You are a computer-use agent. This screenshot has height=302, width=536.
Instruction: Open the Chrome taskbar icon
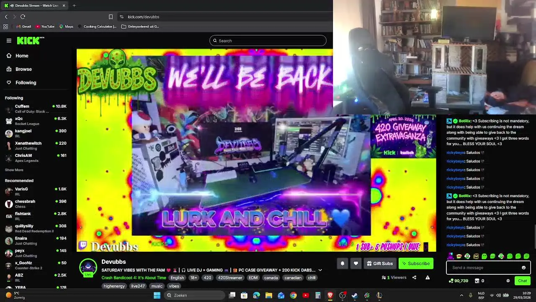pos(293,295)
